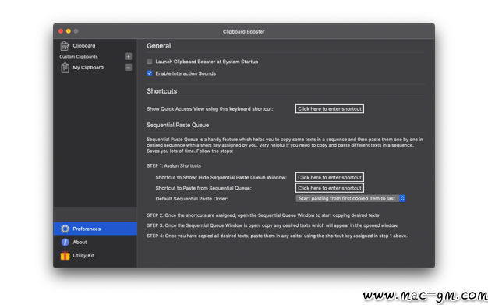Screen dimensions: 488x305
Task: Click the Shortcuts section heading
Action: (162, 91)
